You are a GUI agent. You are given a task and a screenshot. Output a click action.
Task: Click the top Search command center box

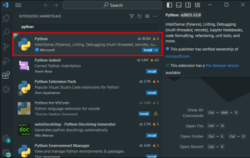pos(112,5)
